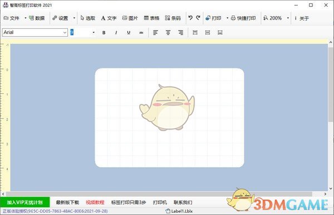Minimize the application window

(x=296, y=5)
